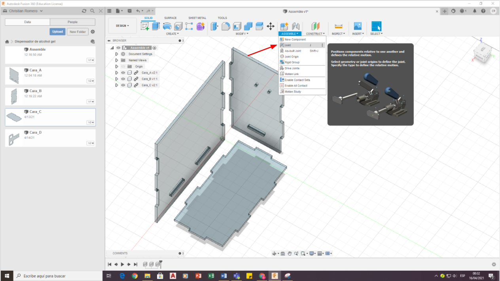Click the New Folder button
This screenshot has width=500, height=281.
[78, 32]
